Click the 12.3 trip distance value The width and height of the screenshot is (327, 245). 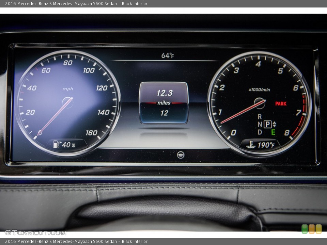click(165, 93)
